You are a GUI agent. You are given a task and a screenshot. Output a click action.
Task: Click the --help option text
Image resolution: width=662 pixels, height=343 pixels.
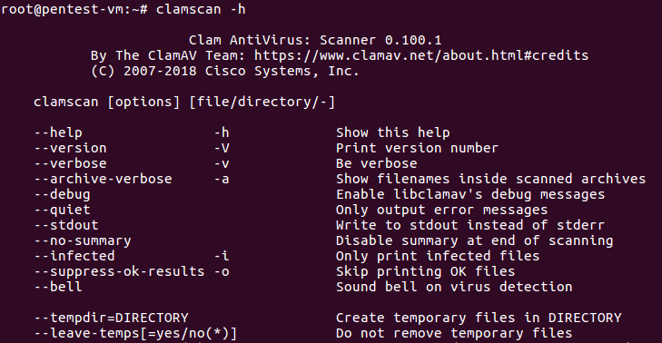pyautogui.click(x=58, y=132)
